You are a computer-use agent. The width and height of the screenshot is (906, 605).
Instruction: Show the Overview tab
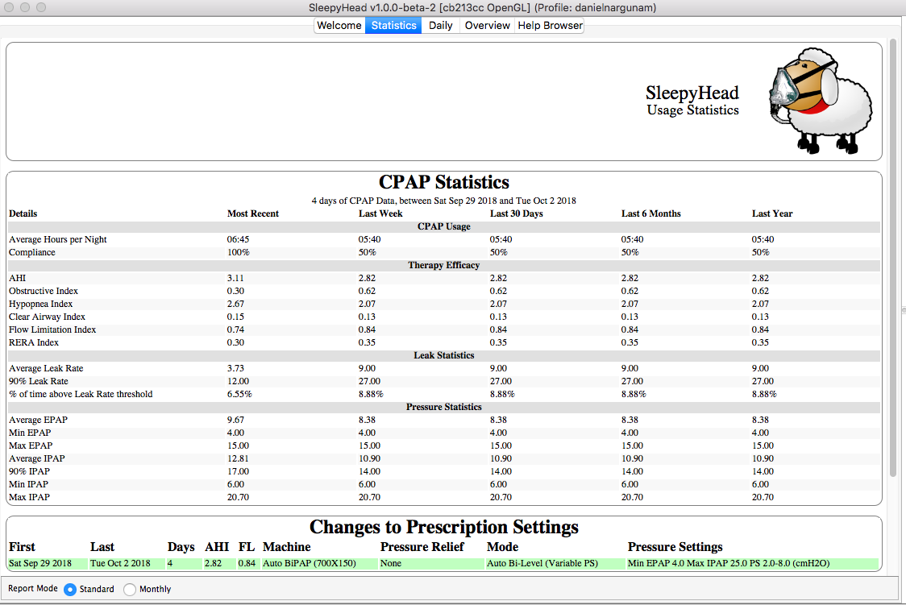pos(487,26)
